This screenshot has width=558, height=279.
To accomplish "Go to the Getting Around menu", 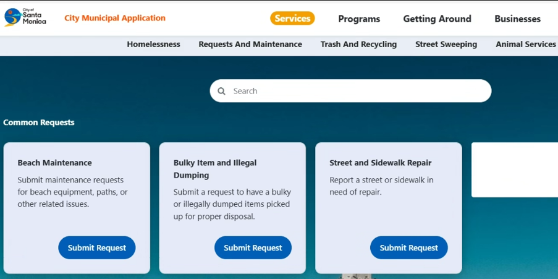I will [437, 19].
